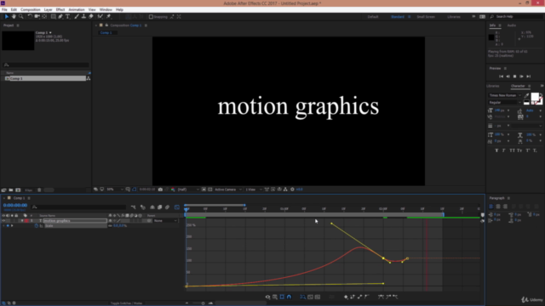Stop playback in Preview panel
The width and height of the screenshot is (545, 306).
(514, 76)
